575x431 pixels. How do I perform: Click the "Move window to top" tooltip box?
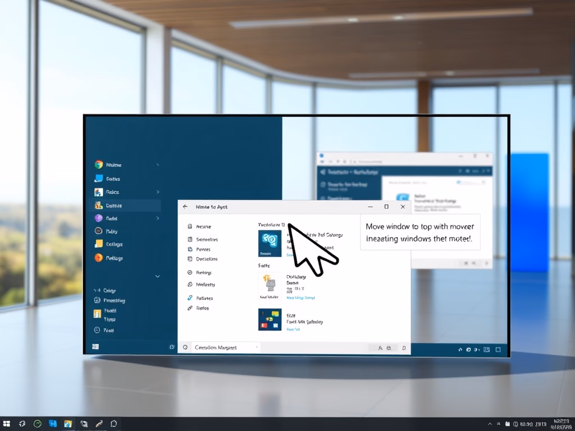420,232
